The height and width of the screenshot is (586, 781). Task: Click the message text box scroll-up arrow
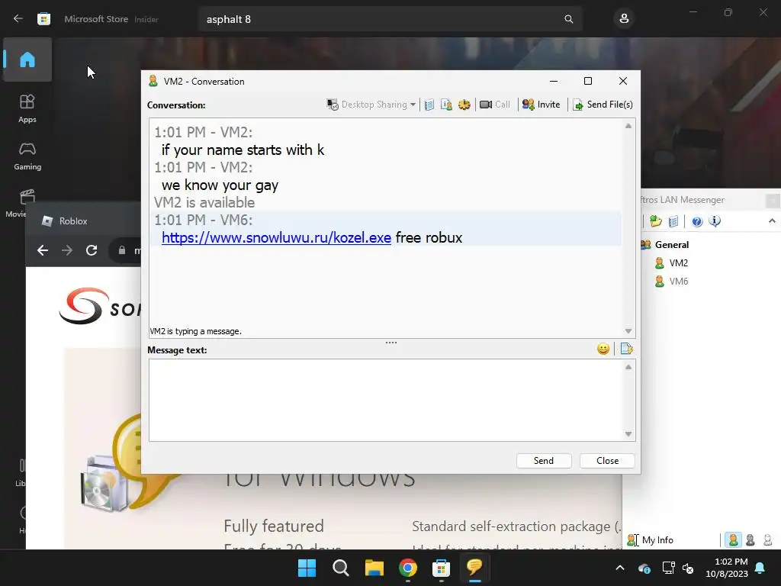coord(628,367)
